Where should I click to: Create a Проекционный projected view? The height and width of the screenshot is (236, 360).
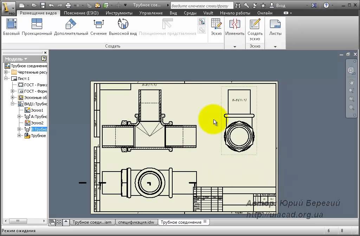click(37, 27)
